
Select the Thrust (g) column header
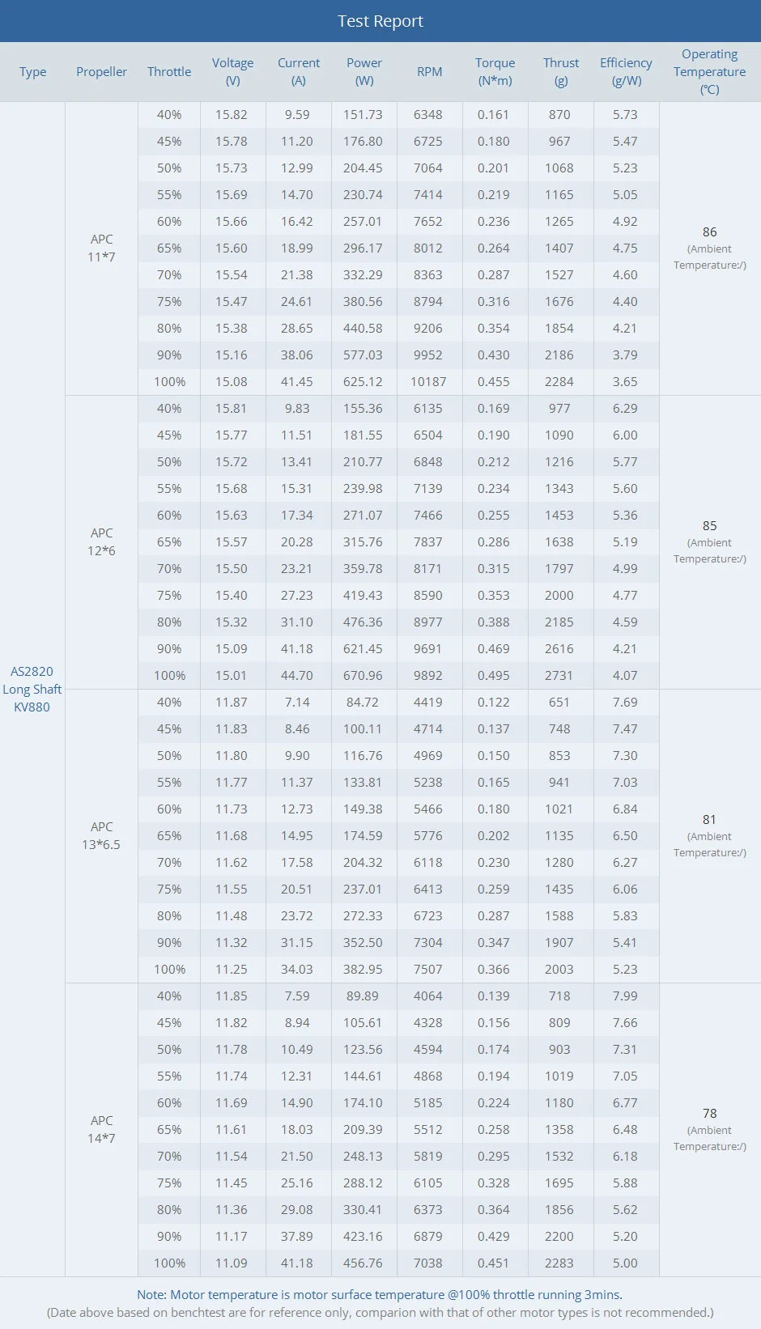[561, 72]
